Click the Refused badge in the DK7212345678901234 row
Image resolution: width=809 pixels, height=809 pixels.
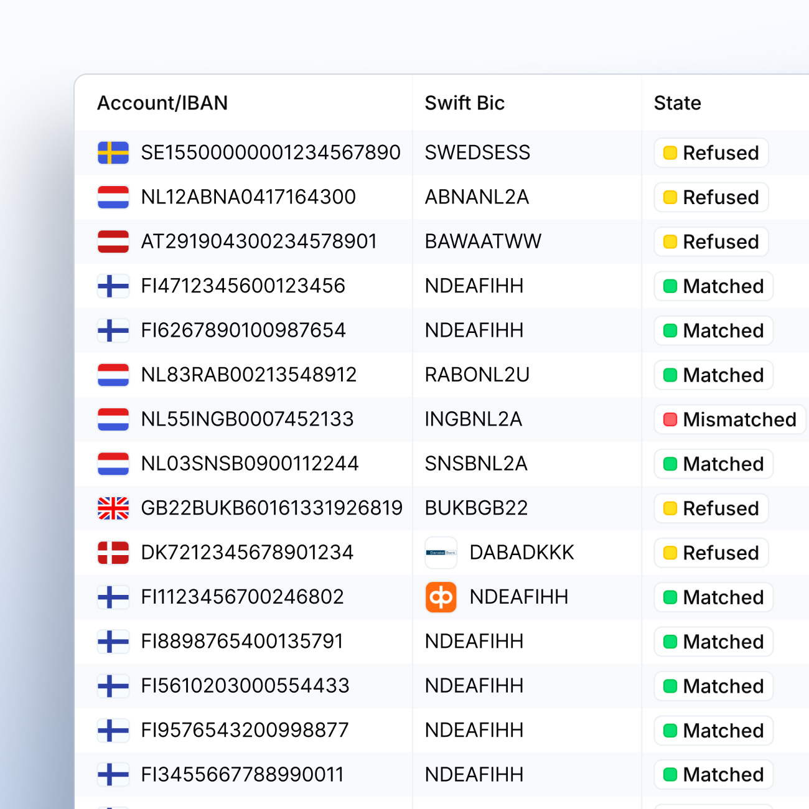(x=711, y=553)
